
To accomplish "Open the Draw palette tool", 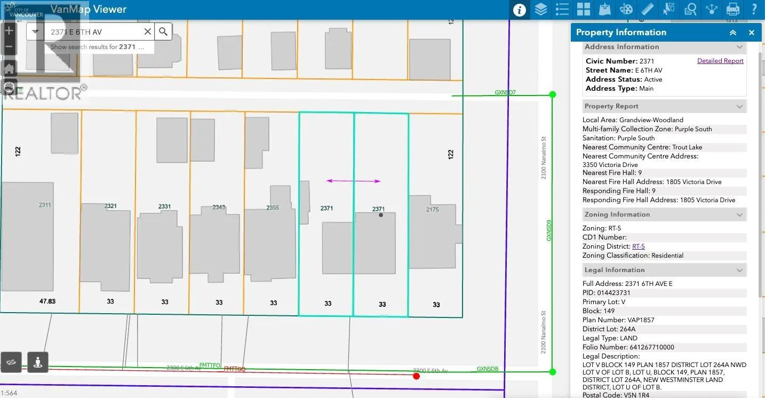I will [626, 10].
